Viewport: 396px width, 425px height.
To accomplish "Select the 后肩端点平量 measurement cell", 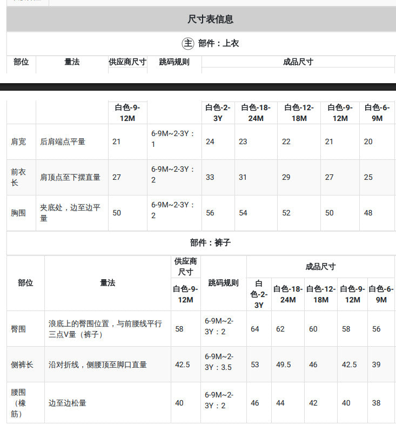I will (x=63, y=141).
